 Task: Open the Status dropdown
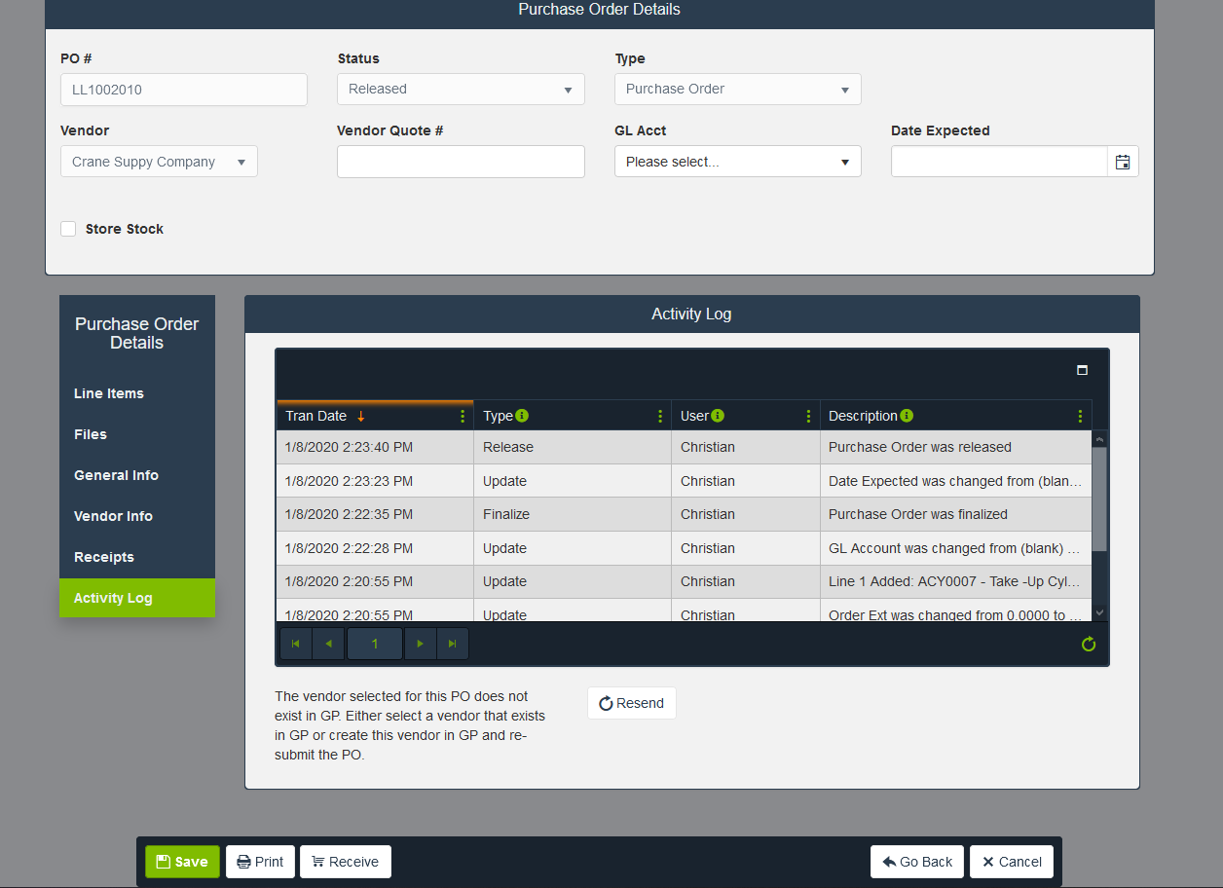tap(461, 90)
